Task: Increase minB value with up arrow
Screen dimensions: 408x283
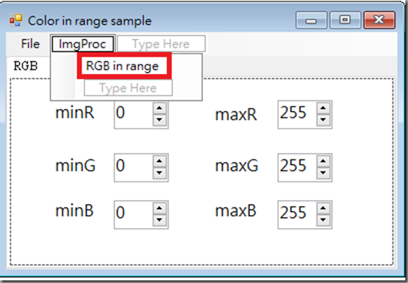Action: click(160, 208)
